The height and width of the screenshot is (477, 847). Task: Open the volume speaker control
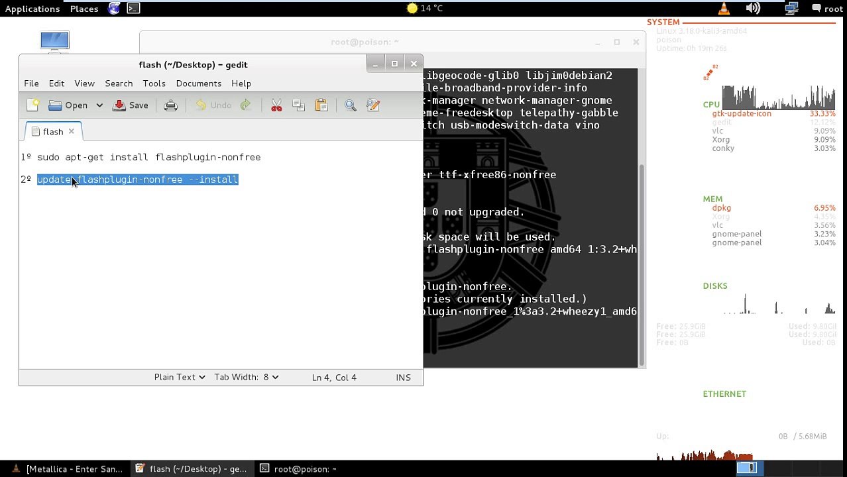click(752, 9)
